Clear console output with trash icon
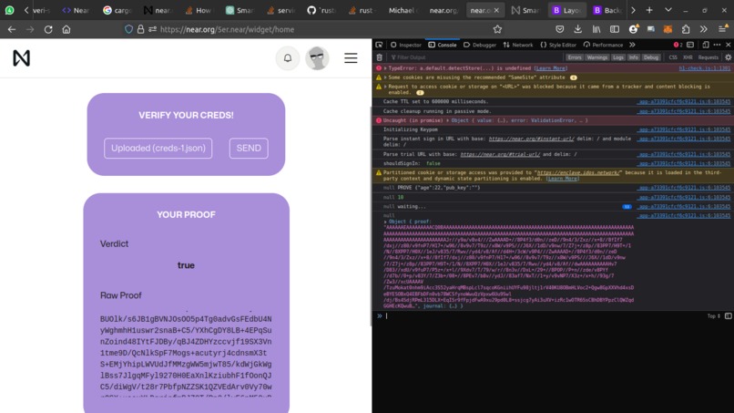 pyautogui.click(x=379, y=57)
